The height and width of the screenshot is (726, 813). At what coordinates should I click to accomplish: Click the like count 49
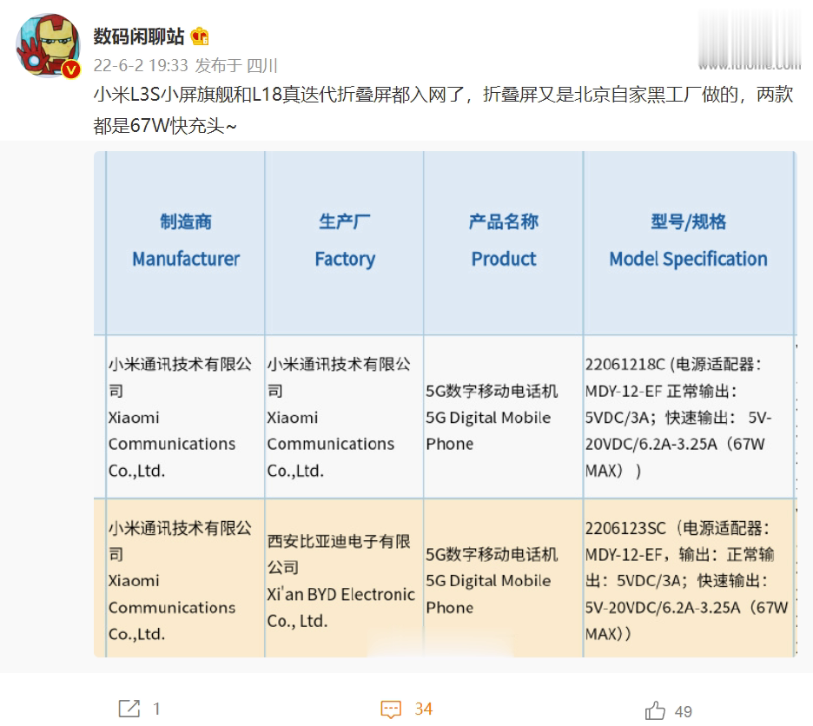684,711
